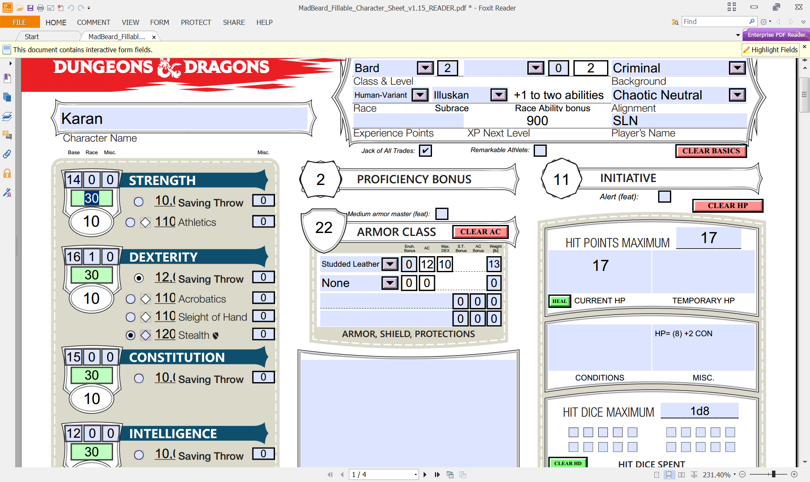810x482 pixels.
Task: Switch to facing pages view
Action: [x=681, y=475]
